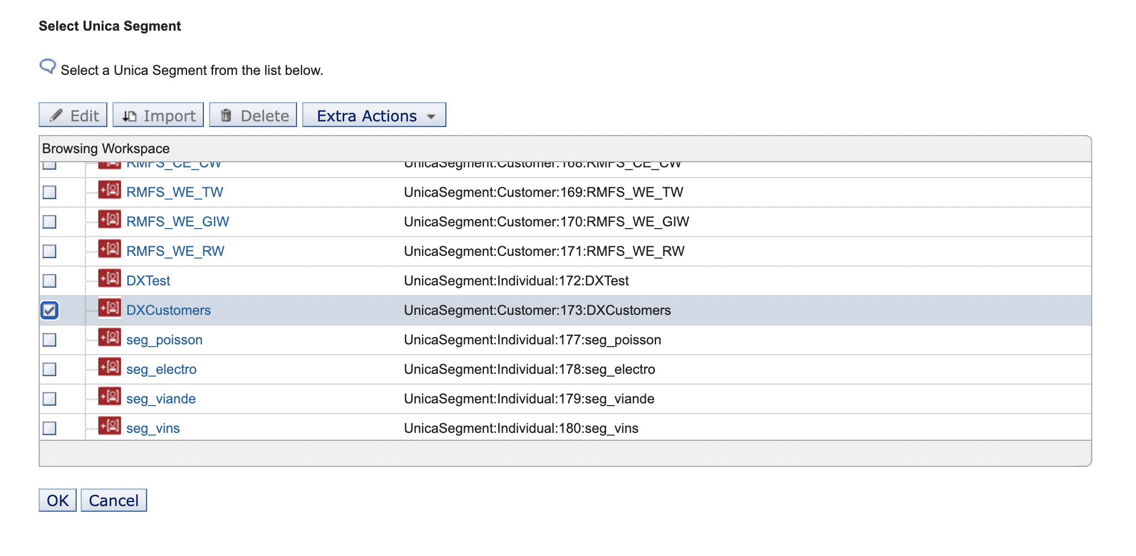This screenshot has height=556, width=1136.
Task: Click the segment icon beside DXCustomers
Action: click(110, 308)
